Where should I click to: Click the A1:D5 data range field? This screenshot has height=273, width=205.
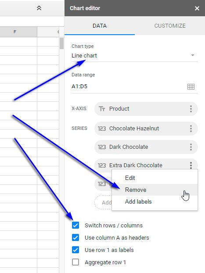coord(129,86)
